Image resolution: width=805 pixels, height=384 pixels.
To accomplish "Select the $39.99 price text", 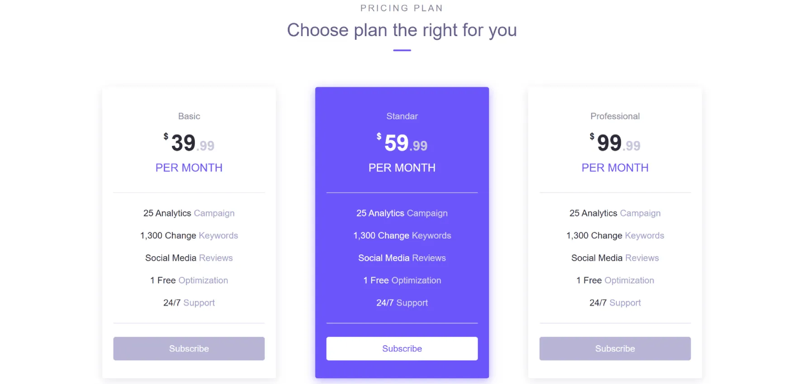I will [189, 143].
